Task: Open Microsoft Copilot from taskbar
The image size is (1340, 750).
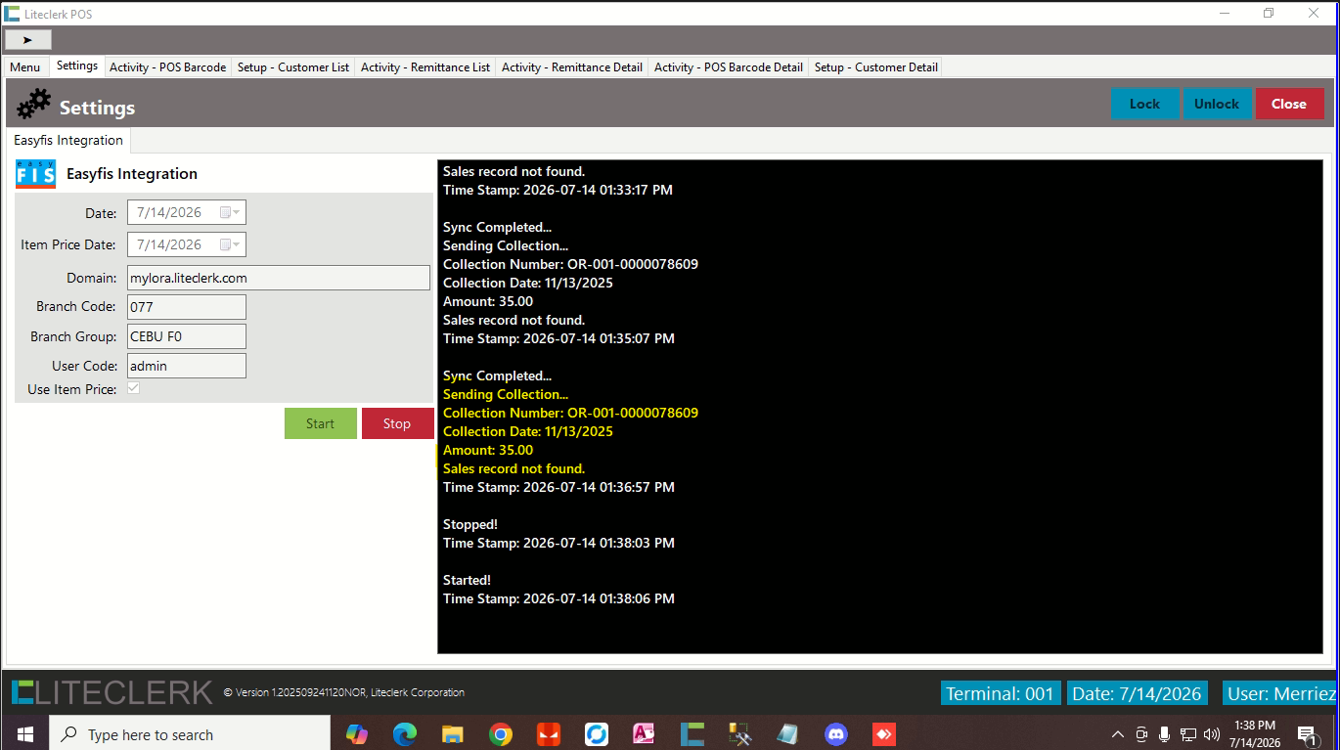Action: pyautogui.click(x=357, y=733)
